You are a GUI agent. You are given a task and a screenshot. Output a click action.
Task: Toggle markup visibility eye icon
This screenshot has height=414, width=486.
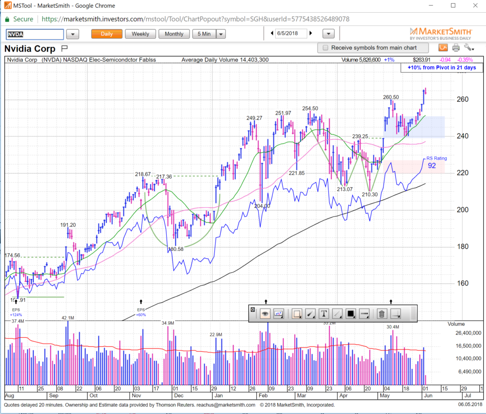click(265, 314)
